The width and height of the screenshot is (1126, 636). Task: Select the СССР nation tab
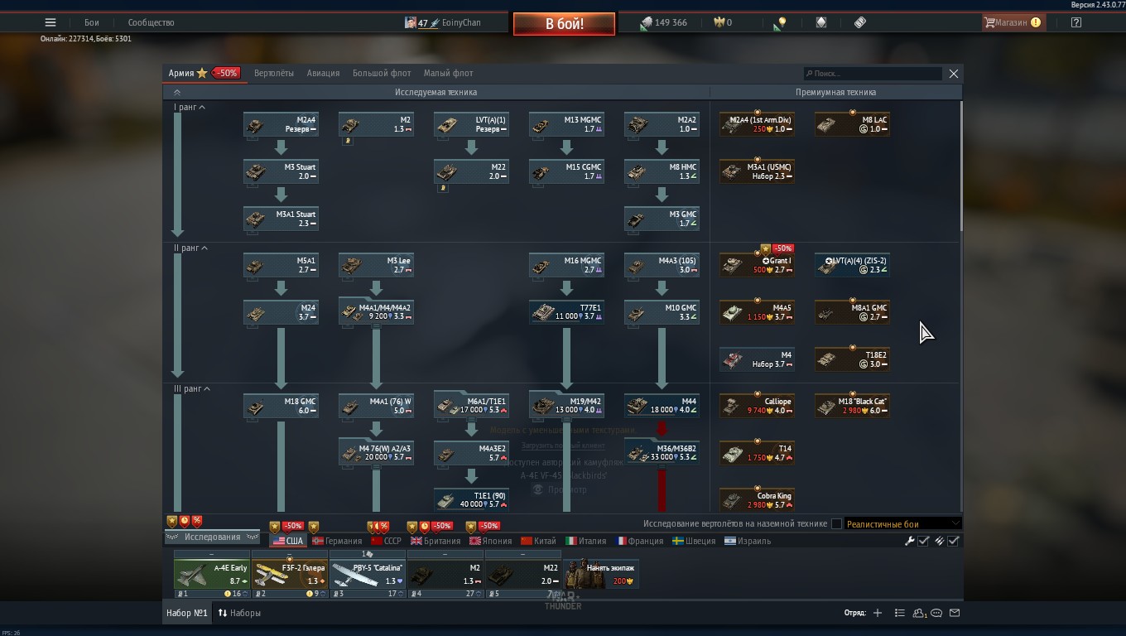click(386, 541)
